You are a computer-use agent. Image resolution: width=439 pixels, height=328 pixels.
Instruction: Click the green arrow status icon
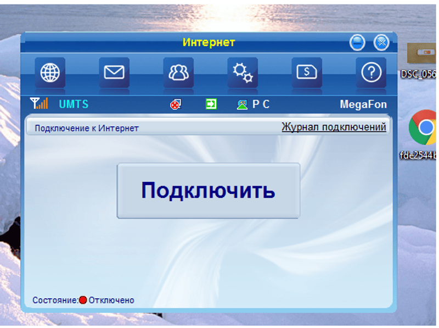[x=211, y=104]
